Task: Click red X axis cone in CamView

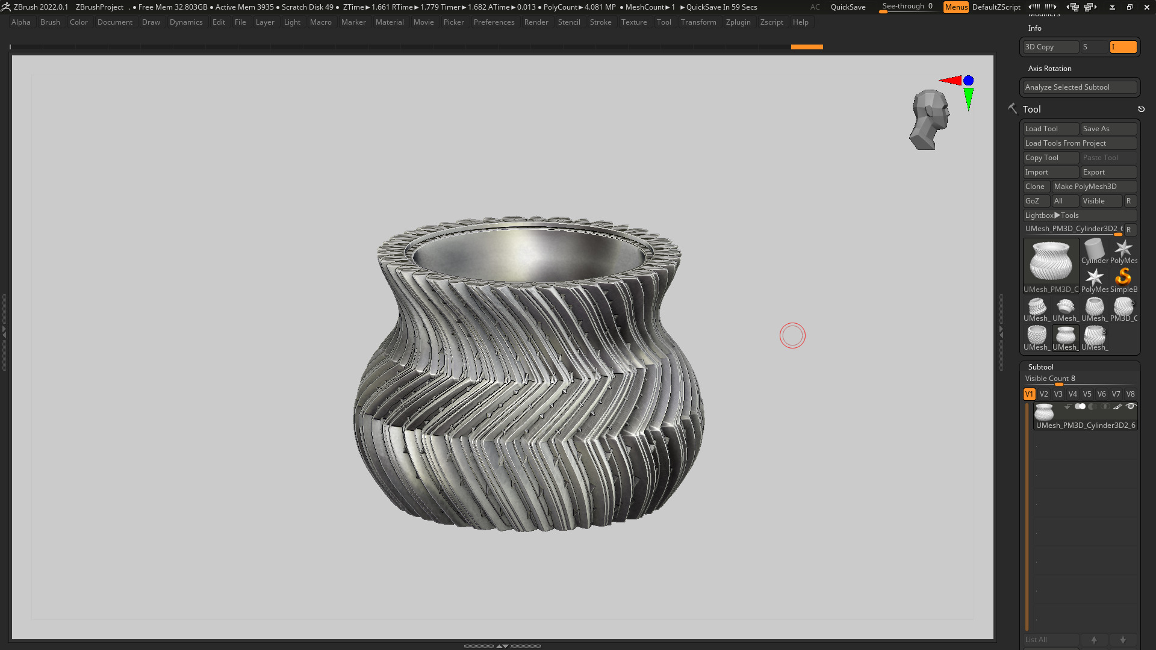Action: click(950, 80)
